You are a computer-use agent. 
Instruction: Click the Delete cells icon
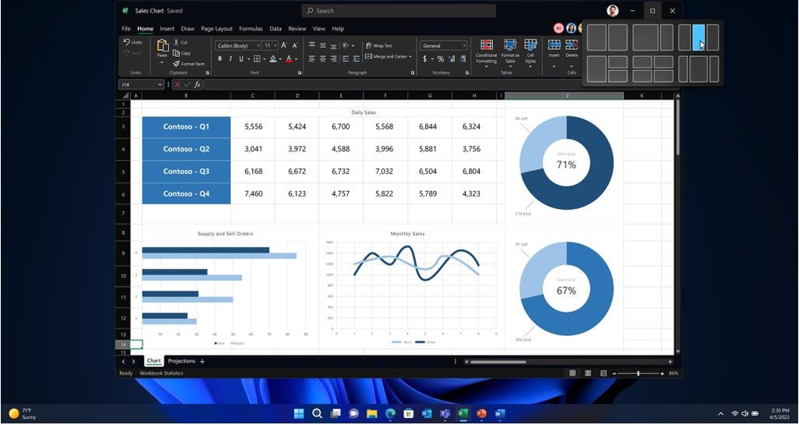pos(572,44)
